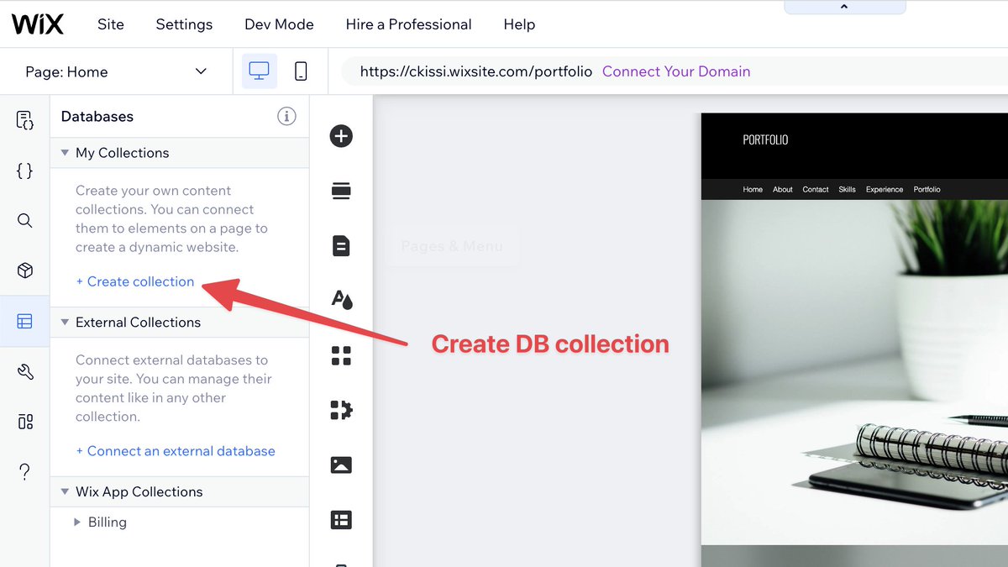
Task: Collapse the My Collections section
Action: (65, 153)
